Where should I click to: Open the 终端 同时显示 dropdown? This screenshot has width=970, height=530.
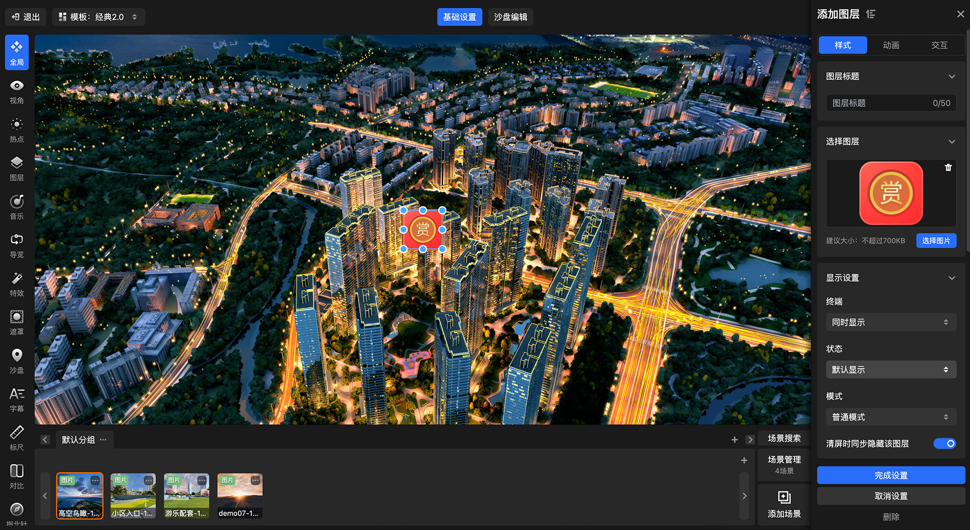tap(890, 322)
